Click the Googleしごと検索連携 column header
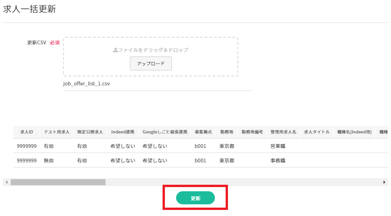This screenshot has height=216, width=391. 164,132
